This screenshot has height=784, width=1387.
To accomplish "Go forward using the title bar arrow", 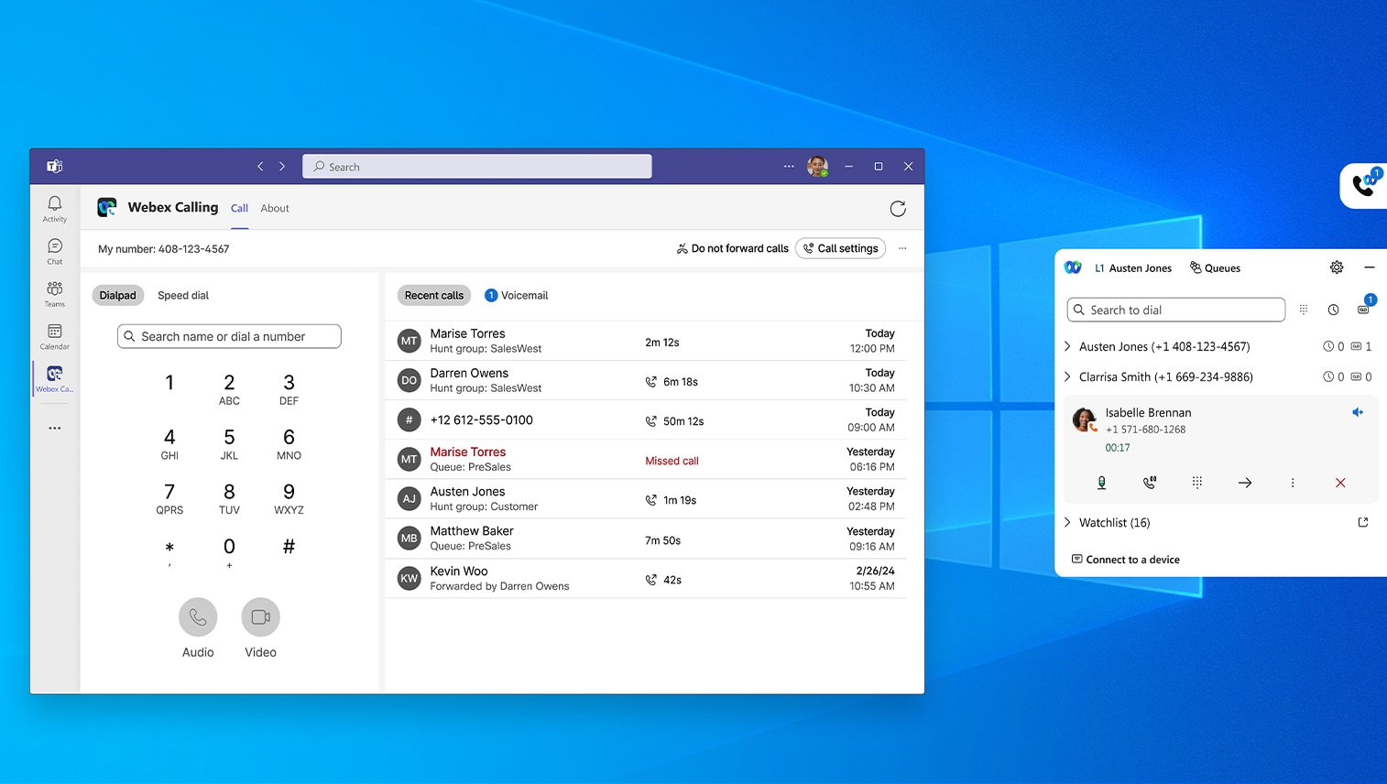I will click(x=282, y=166).
